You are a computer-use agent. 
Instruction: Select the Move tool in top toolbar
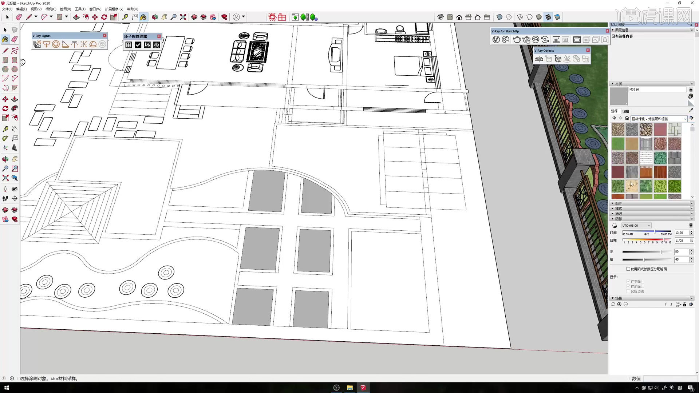[x=95, y=17]
